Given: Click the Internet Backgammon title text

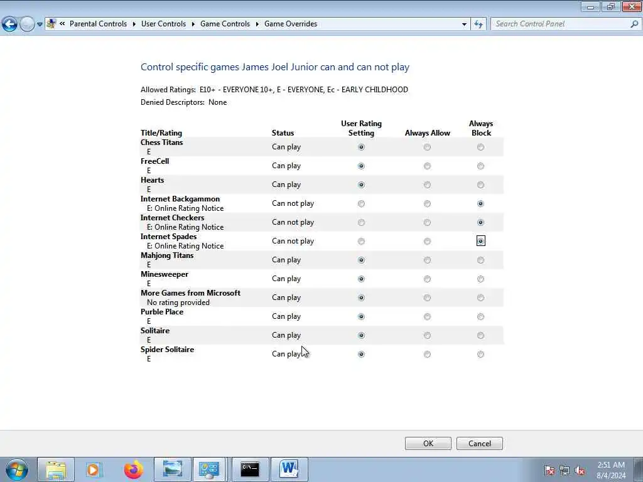Looking at the screenshot, I should pos(180,199).
